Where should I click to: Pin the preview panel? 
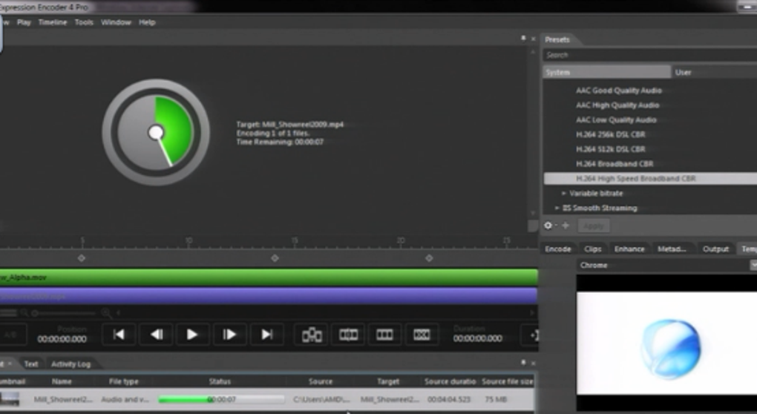pyautogui.click(x=523, y=38)
